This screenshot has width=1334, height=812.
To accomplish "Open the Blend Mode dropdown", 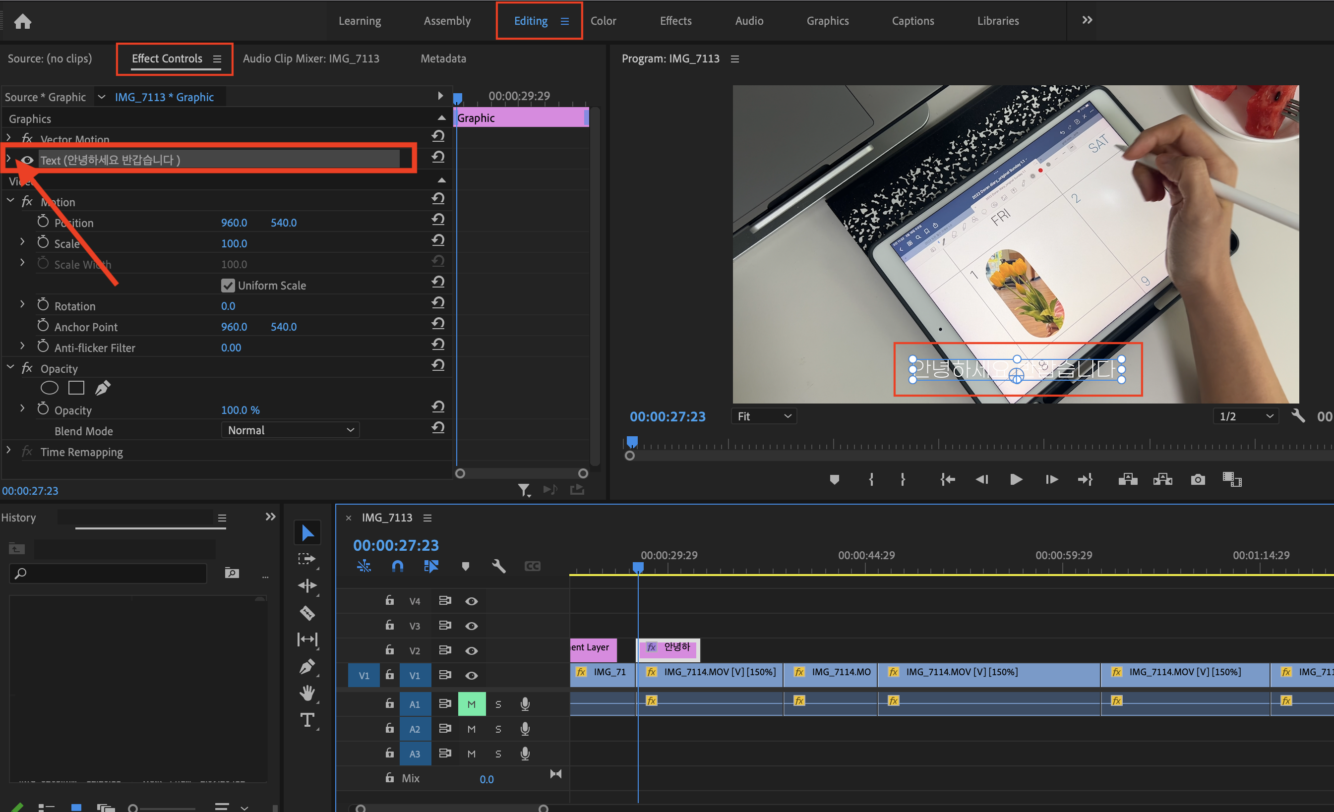I will pyautogui.click(x=290, y=430).
